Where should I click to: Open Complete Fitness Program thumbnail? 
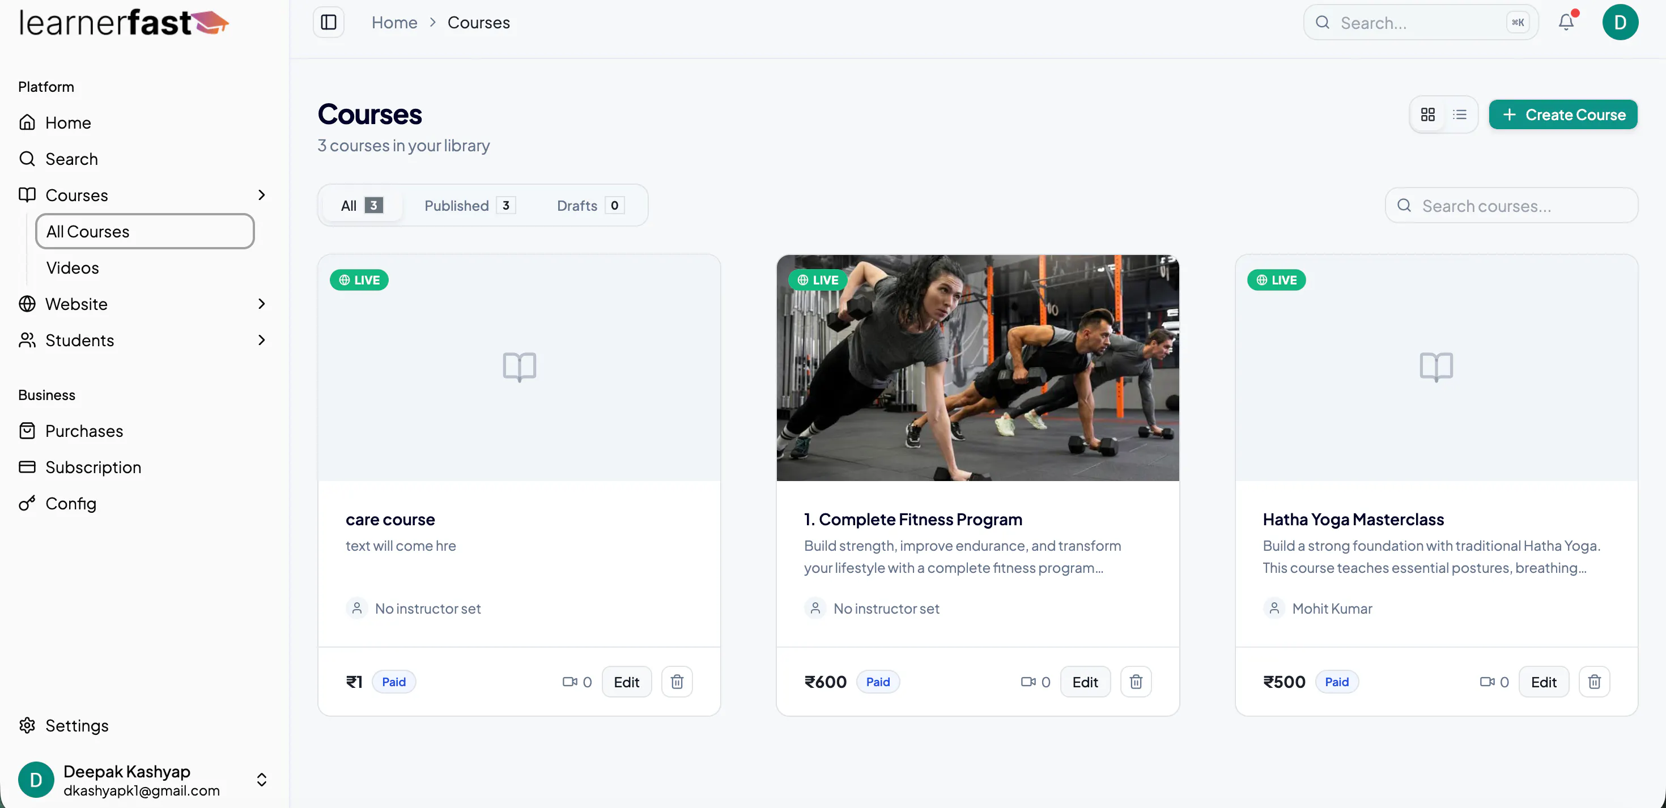point(978,367)
